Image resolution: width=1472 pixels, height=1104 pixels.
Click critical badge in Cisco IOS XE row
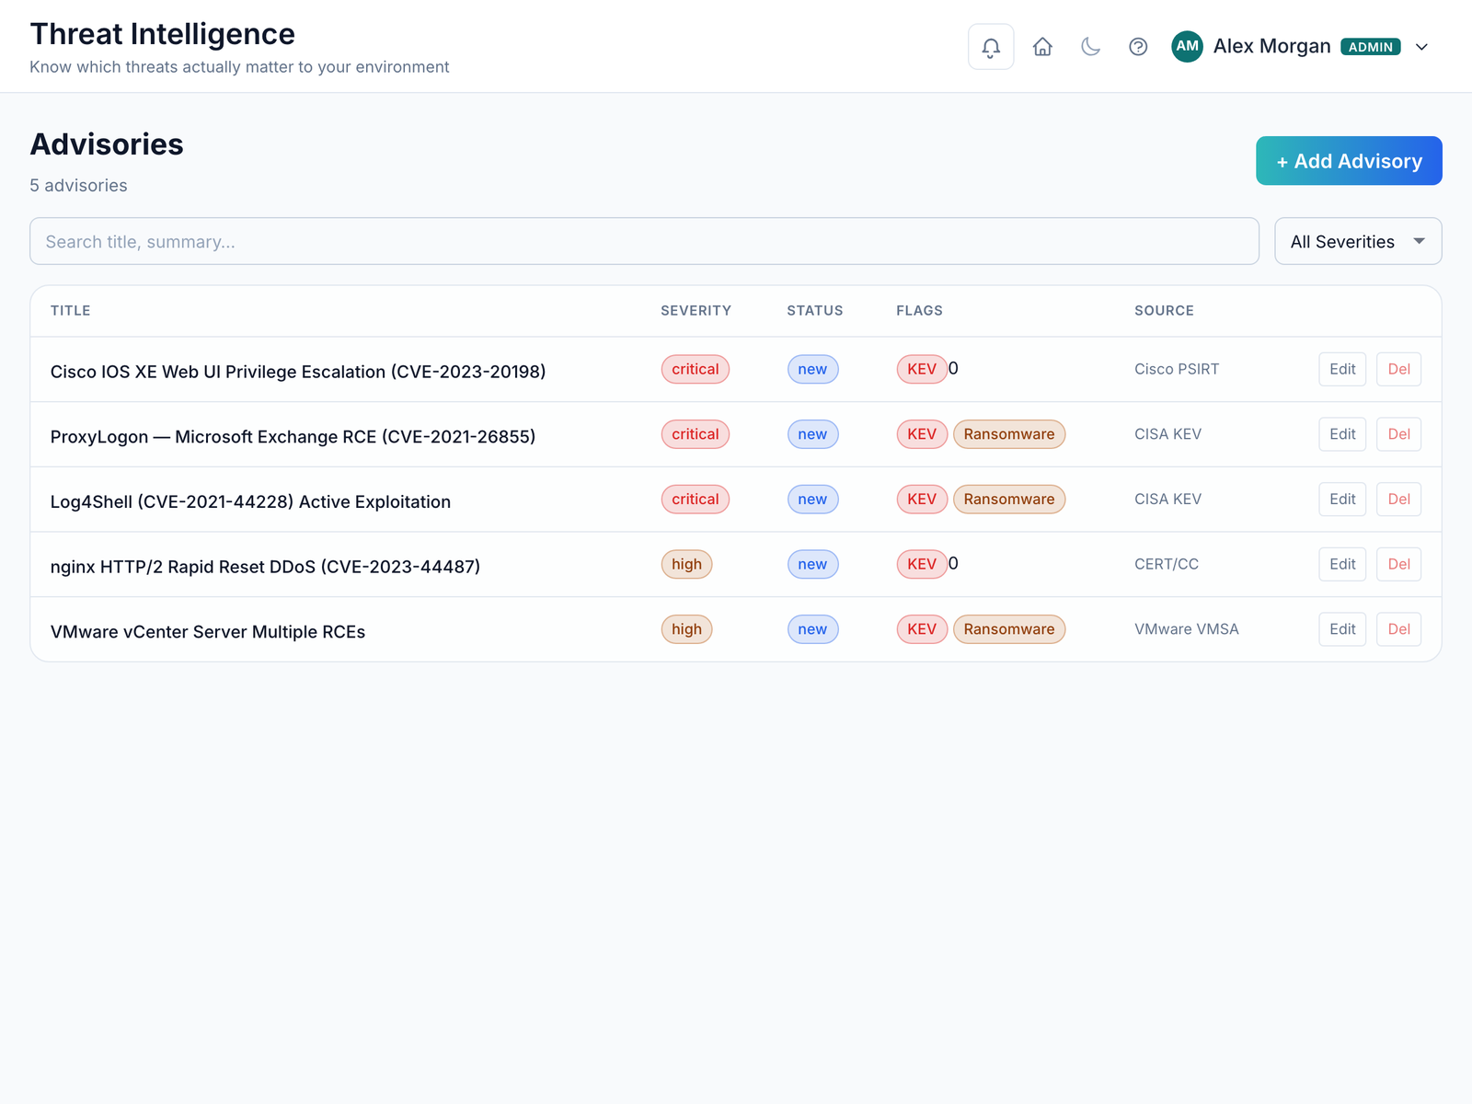[x=696, y=369]
